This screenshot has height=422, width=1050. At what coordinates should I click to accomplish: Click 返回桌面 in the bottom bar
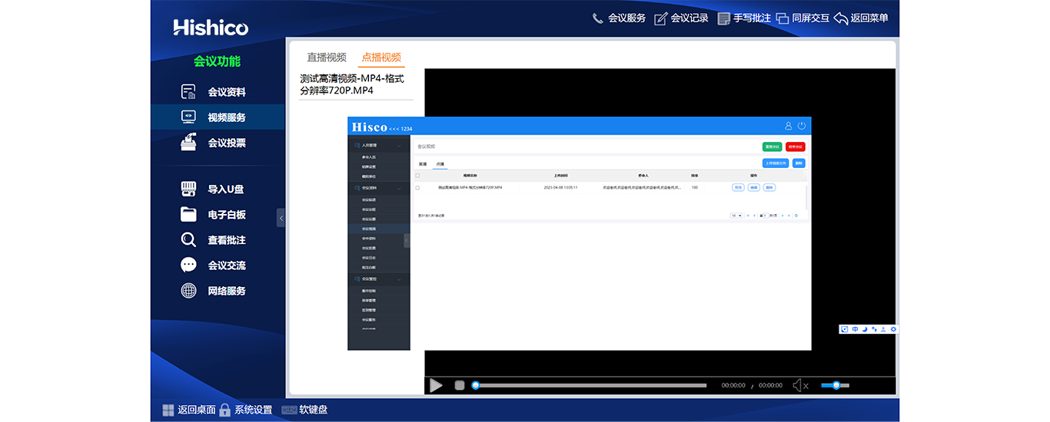(188, 410)
